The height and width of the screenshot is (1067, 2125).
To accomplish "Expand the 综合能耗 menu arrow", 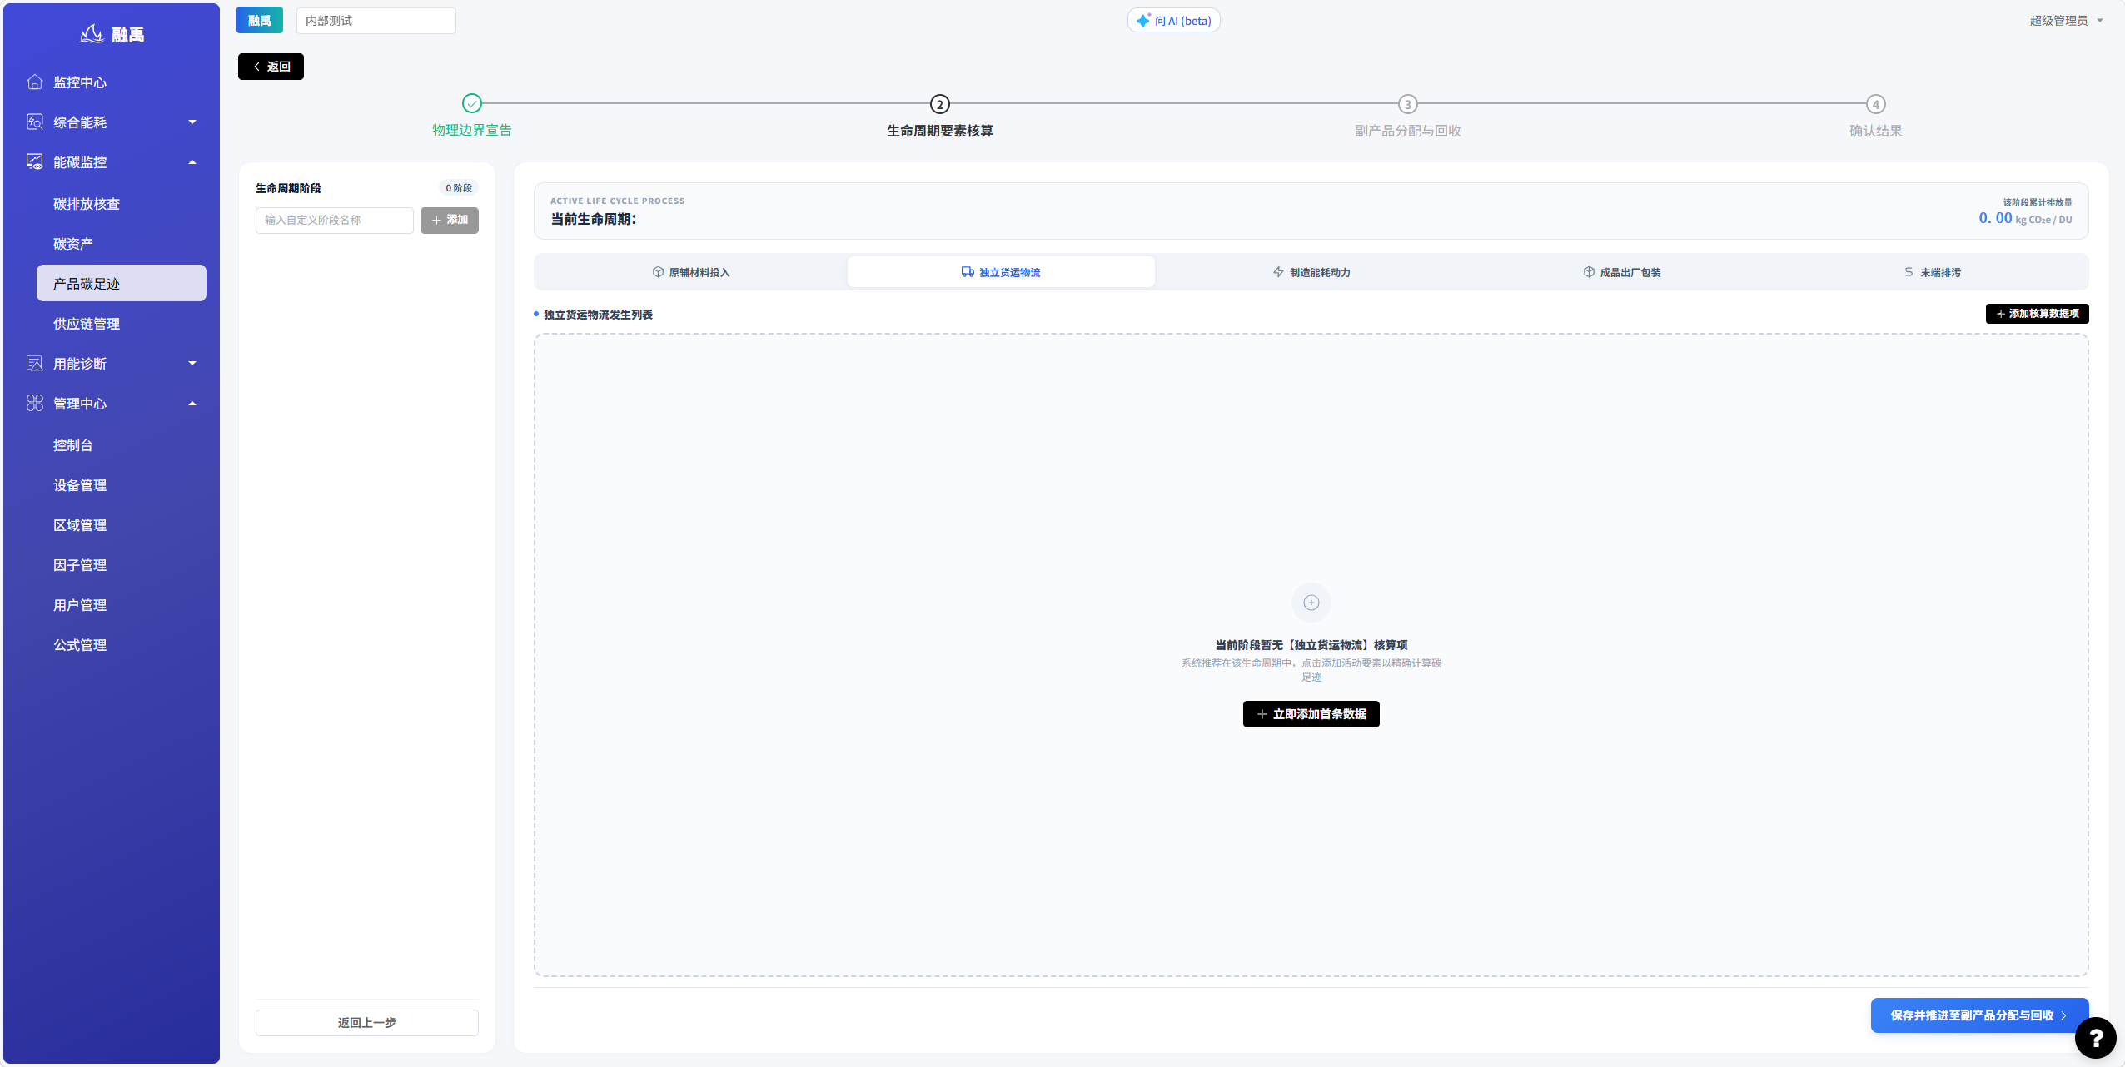I will coord(192,122).
